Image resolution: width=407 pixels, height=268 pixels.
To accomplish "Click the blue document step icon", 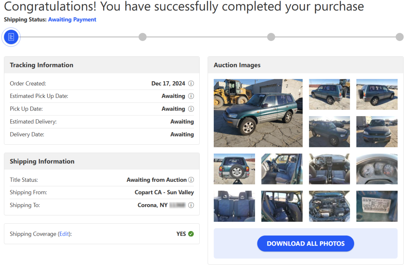I will (x=11, y=37).
